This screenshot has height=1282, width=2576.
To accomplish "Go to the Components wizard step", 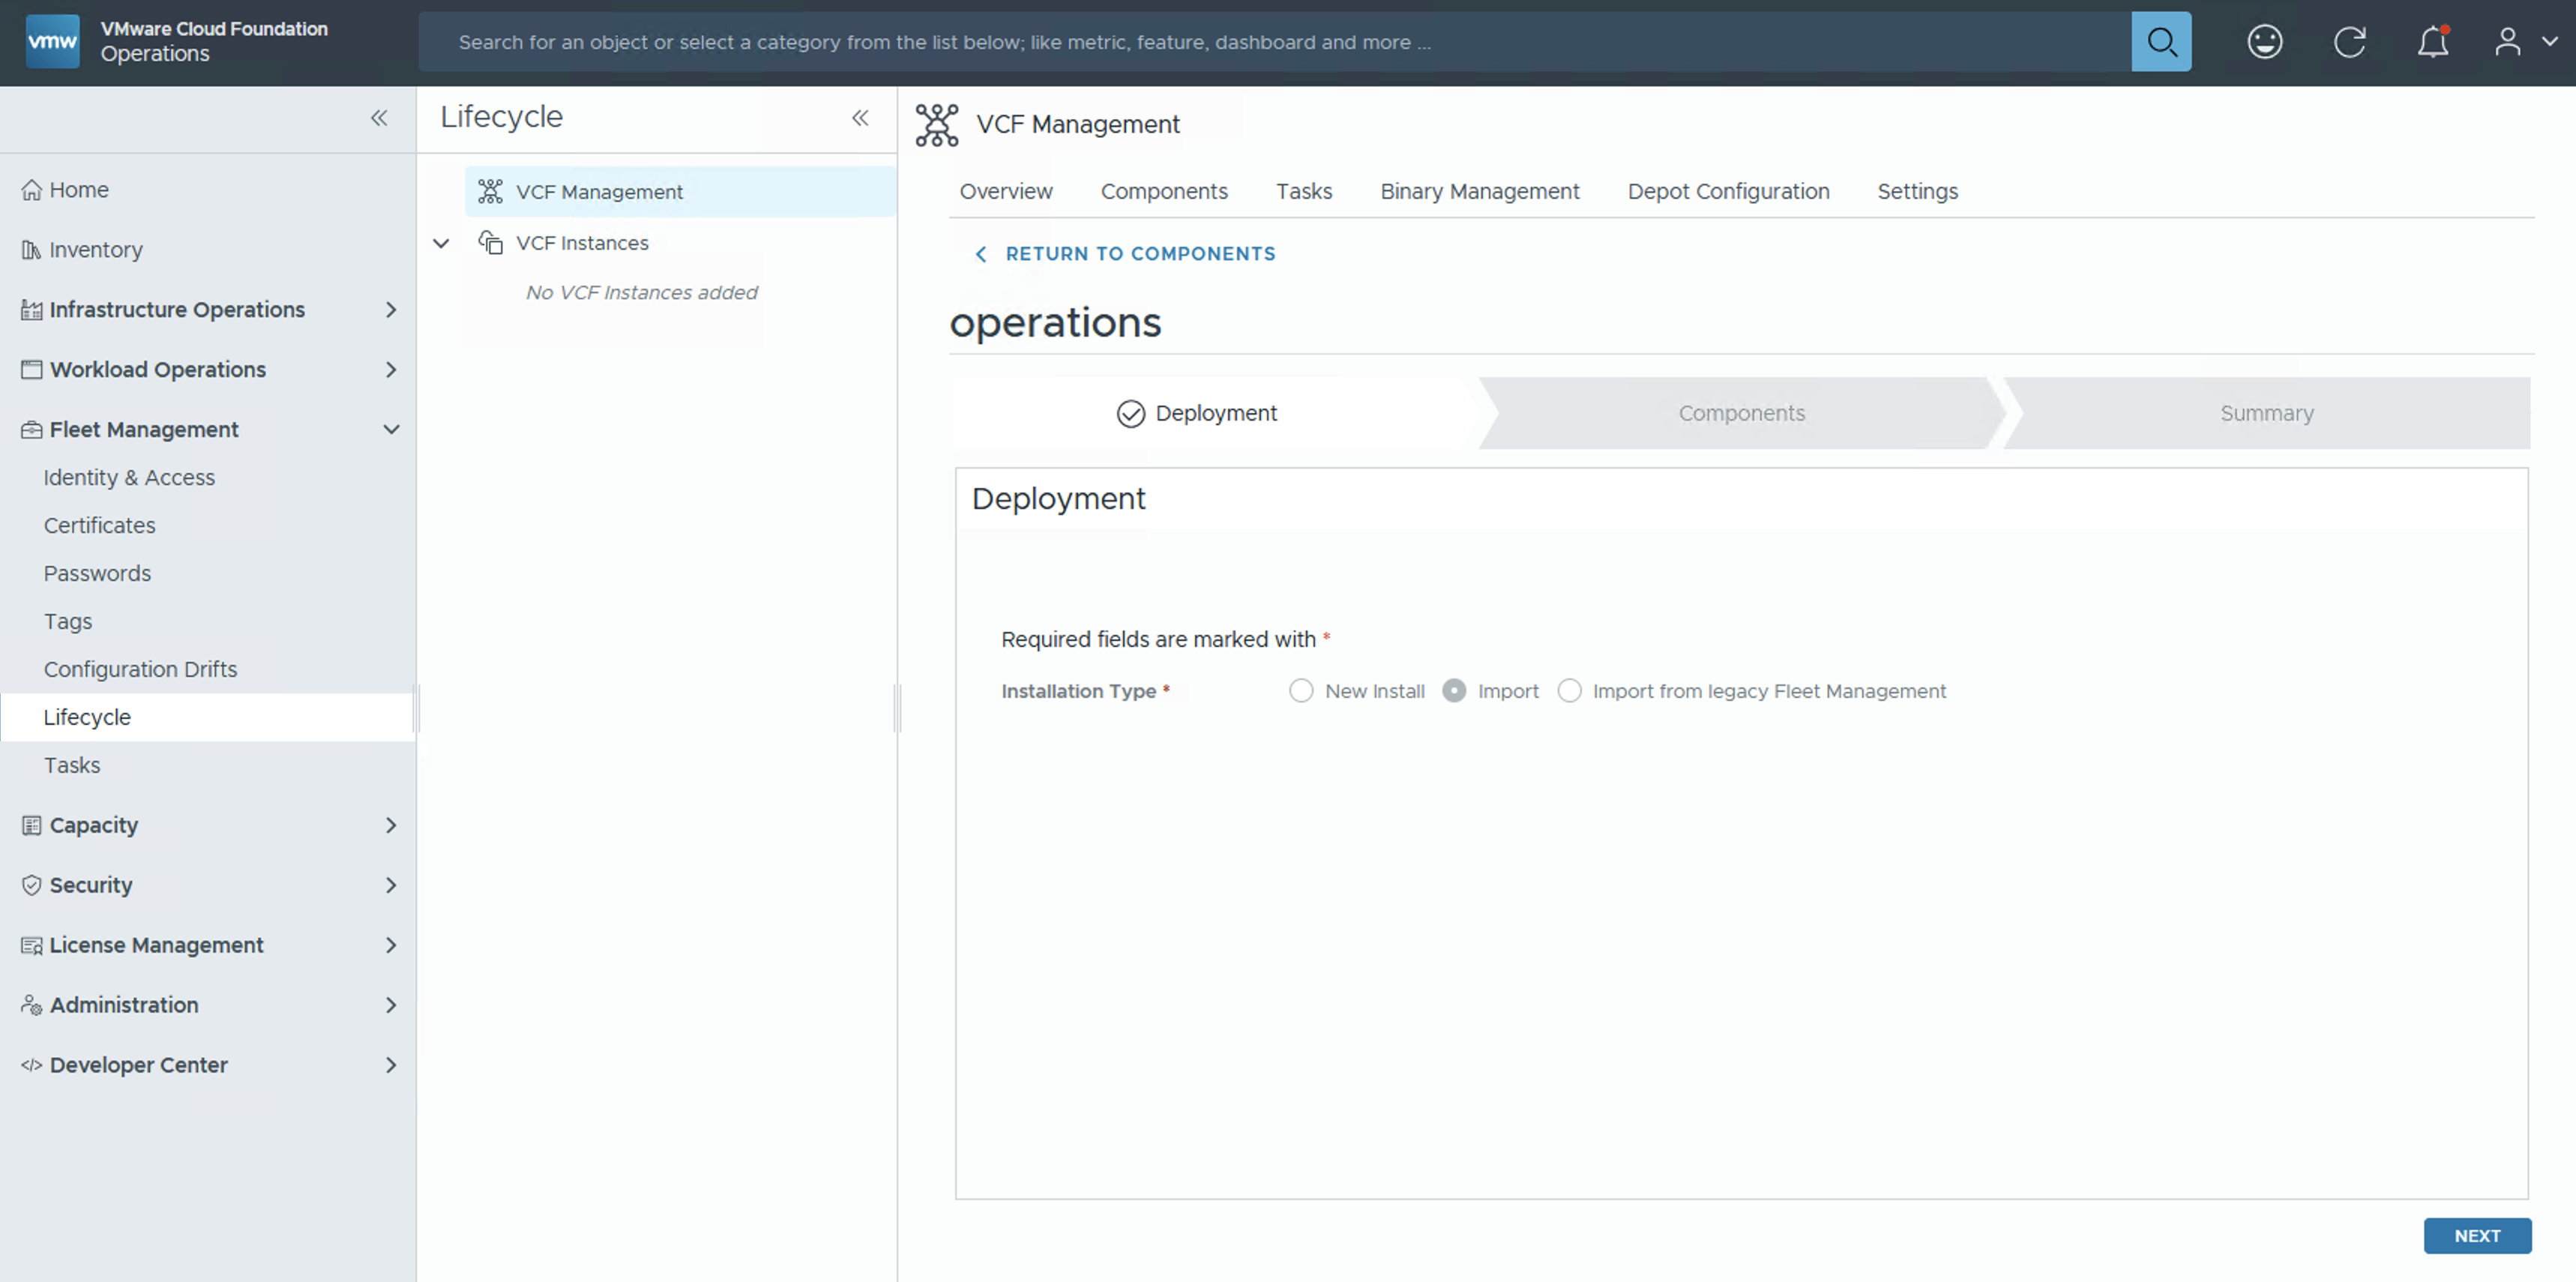I will pos(1740,413).
